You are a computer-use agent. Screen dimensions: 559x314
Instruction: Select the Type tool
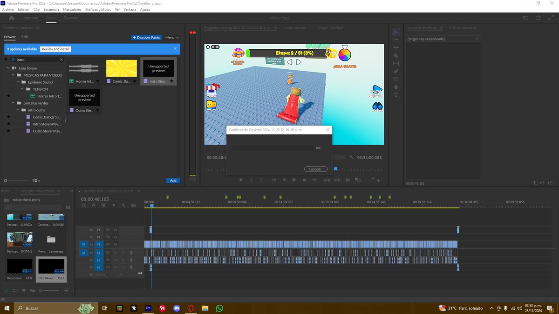click(x=396, y=95)
